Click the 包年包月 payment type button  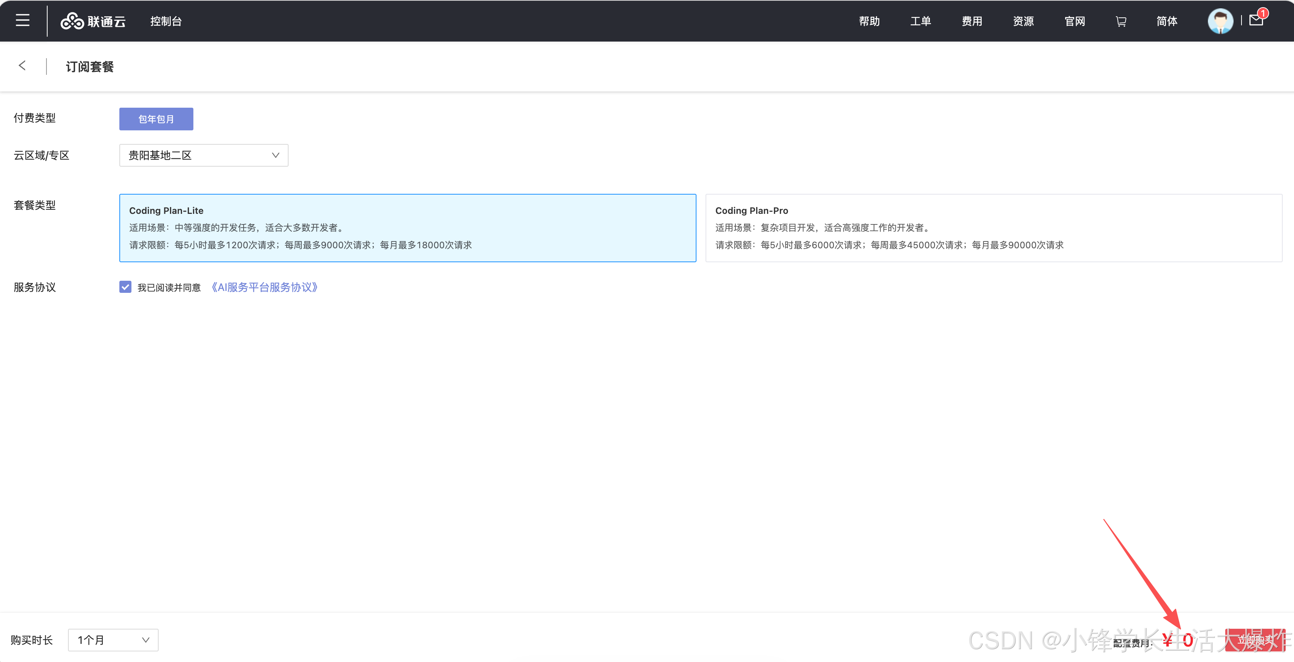[x=156, y=119]
